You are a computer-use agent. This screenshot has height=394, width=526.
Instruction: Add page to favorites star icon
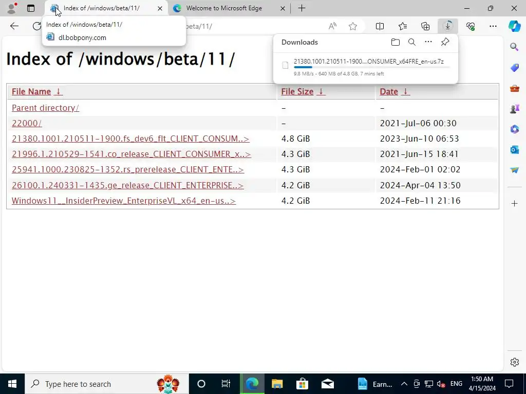pos(352,26)
